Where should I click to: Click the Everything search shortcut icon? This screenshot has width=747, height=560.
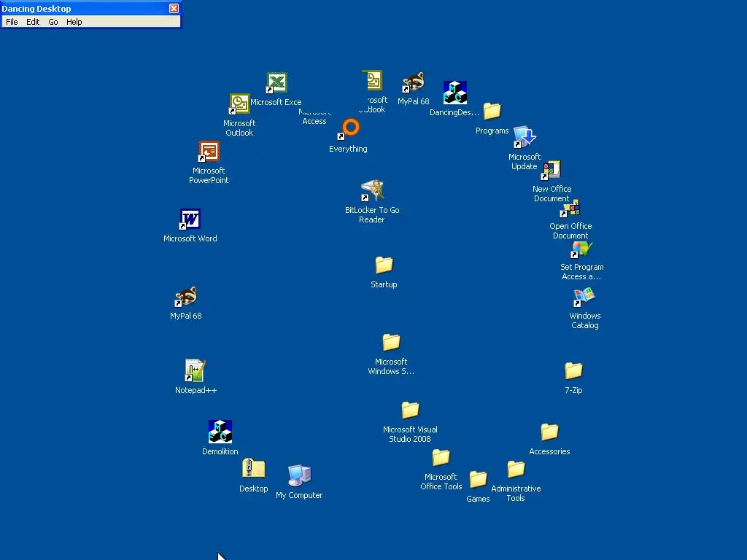(348, 130)
